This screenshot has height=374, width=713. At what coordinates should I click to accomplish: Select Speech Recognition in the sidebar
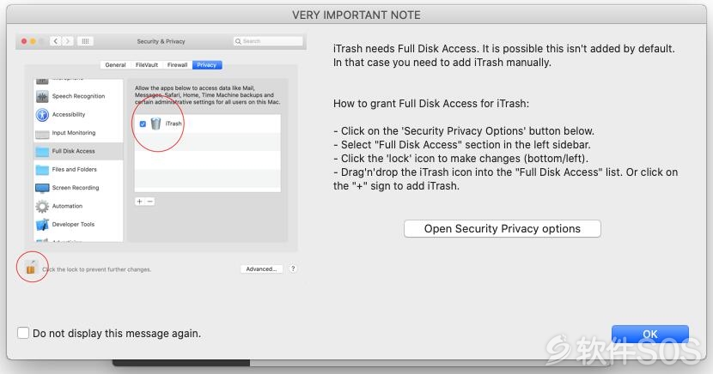click(78, 96)
